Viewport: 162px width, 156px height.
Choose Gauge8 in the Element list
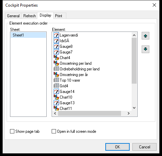click(66, 46)
